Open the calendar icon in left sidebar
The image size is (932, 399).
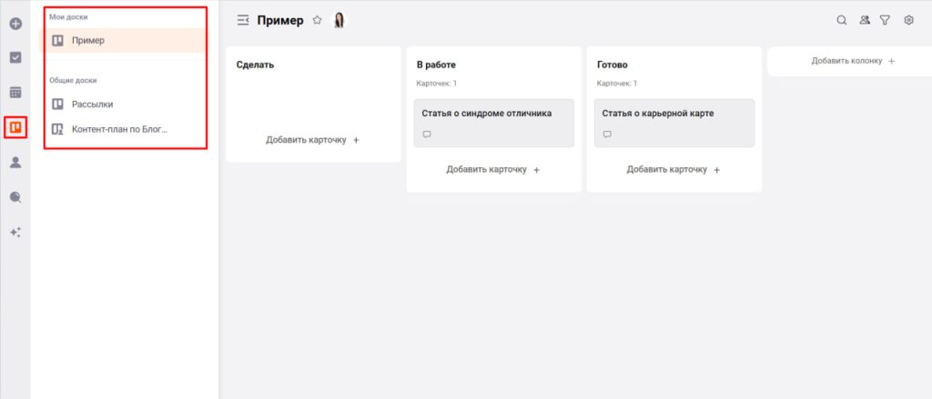pyautogui.click(x=15, y=92)
